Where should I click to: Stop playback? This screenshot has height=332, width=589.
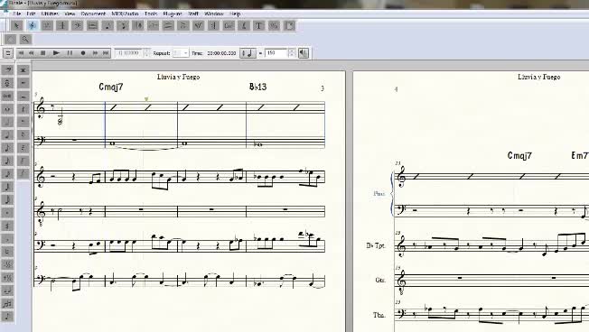tap(43, 53)
